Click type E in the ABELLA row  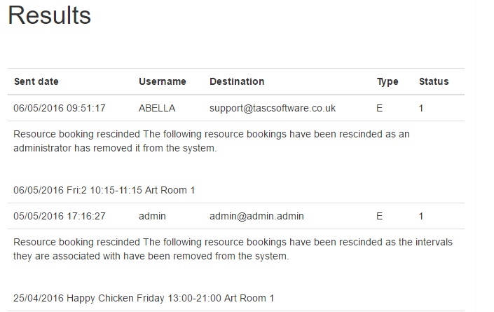[x=379, y=108]
